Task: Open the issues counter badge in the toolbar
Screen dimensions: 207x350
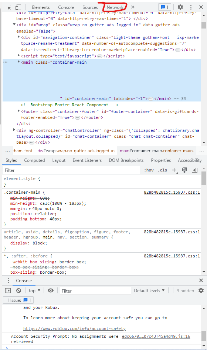Action: tap(164, 7)
